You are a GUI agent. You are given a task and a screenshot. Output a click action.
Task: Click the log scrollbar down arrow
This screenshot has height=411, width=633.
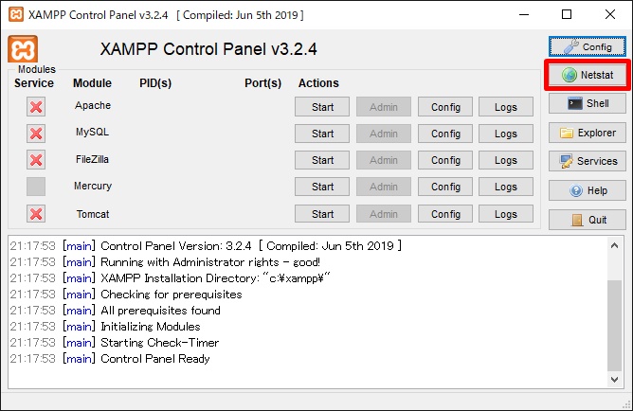point(614,380)
